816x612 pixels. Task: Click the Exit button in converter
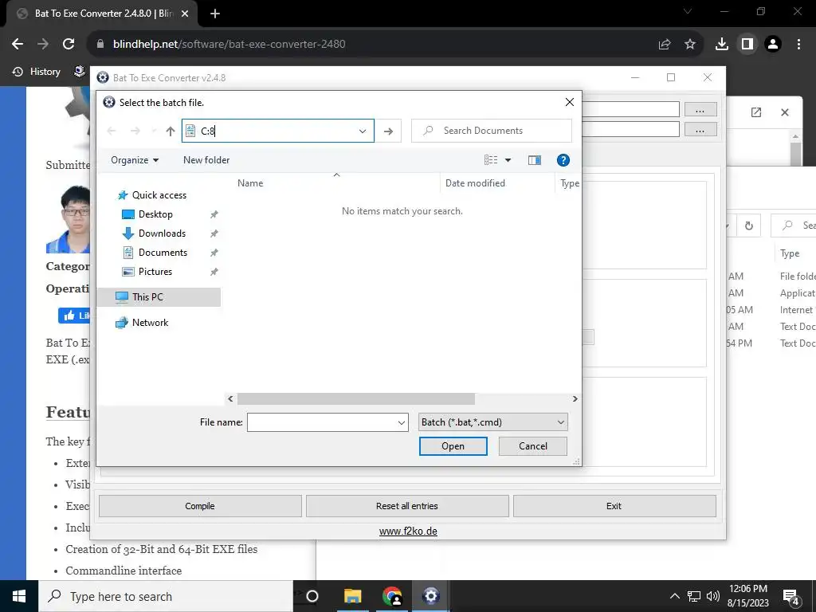point(614,506)
